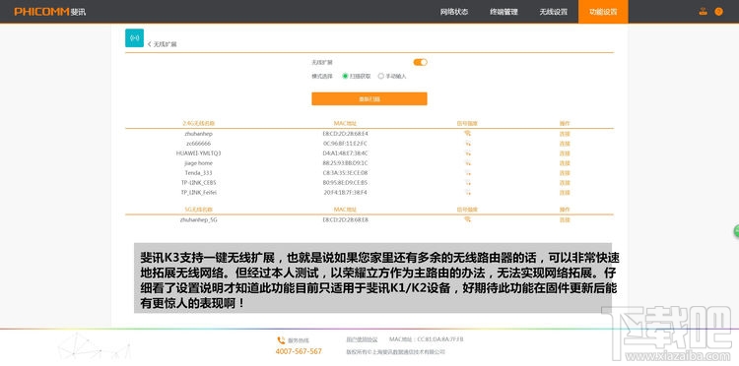Click MAC address D4:A1:48:E7:38:4C
Screen dimensions: 739x366
tap(346, 153)
